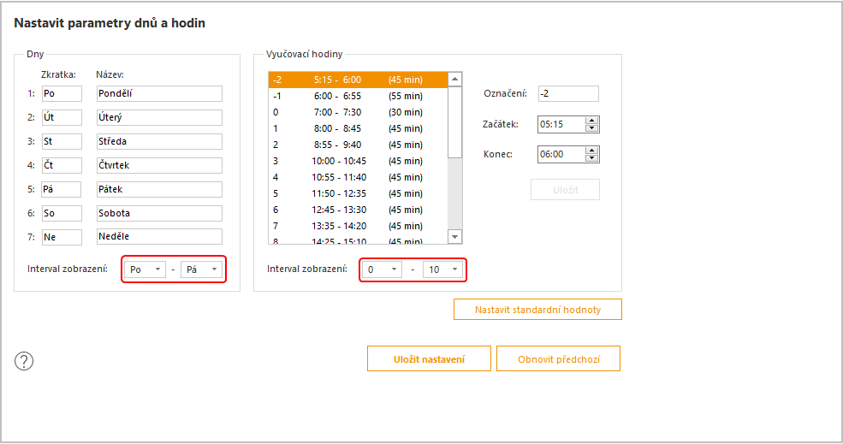The width and height of the screenshot is (843, 444).
Task: Focus the Označení input field
Action: click(568, 93)
